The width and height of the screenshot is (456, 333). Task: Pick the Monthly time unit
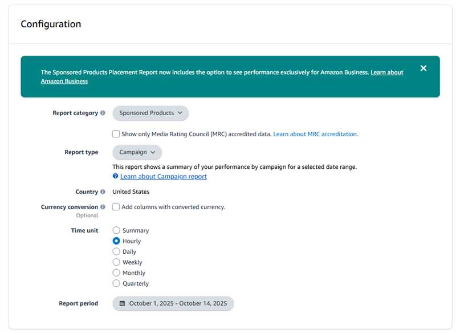(x=116, y=273)
